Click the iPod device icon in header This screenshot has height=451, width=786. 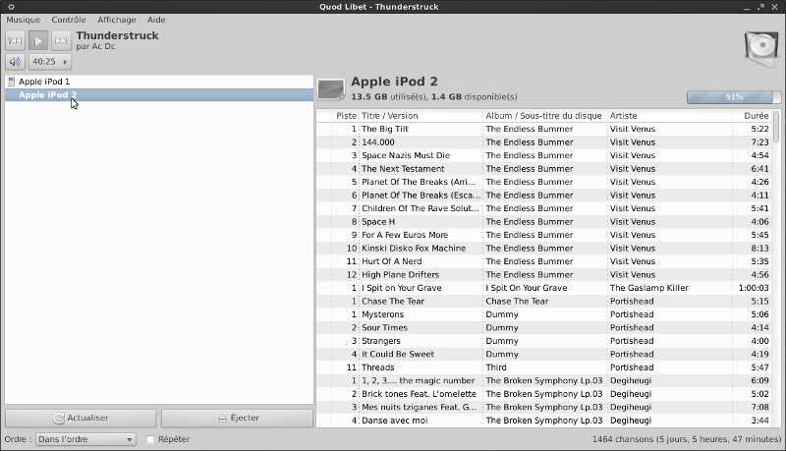click(x=331, y=89)
